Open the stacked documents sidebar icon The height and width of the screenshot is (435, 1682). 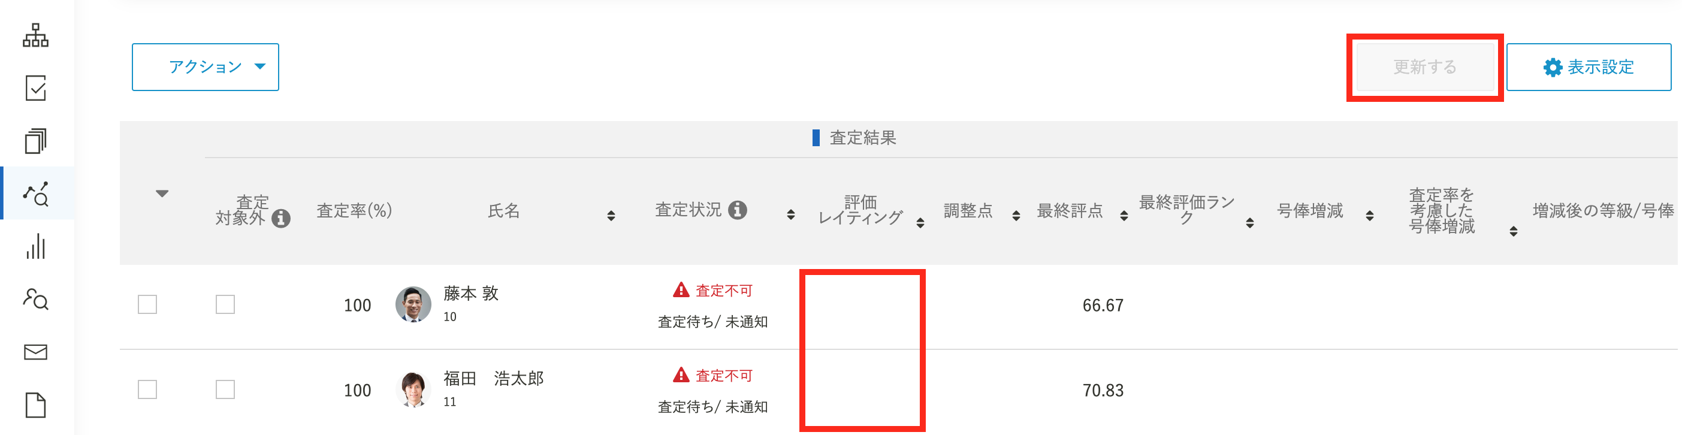pos(36,141)
